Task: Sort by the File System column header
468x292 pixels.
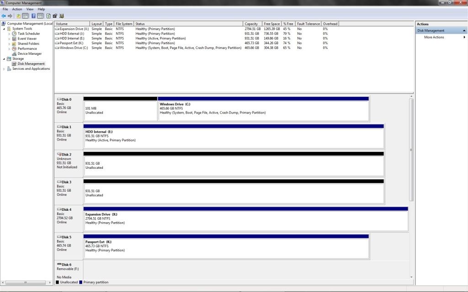Action: 124,24
